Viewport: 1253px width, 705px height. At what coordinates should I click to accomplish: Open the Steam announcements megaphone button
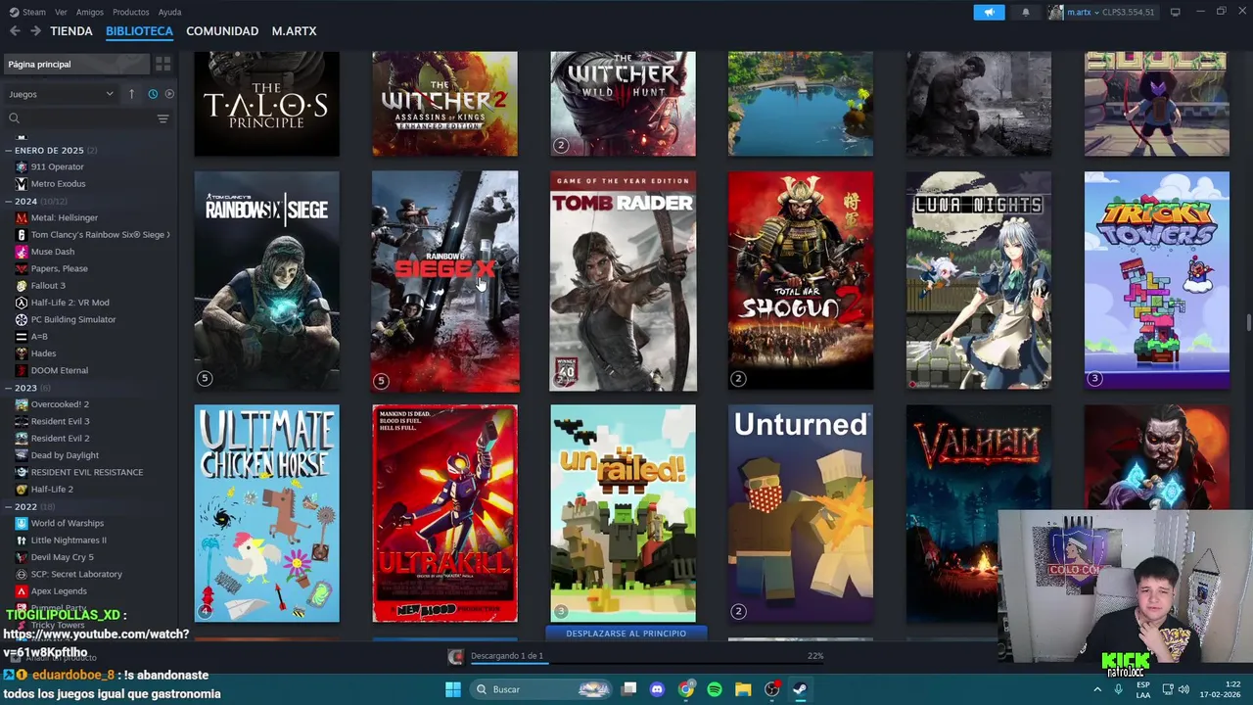coord(989,12)
